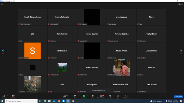Viewport: 184px width, 103px height.
Task: Click the rani tile name
Action: [62, 85]
